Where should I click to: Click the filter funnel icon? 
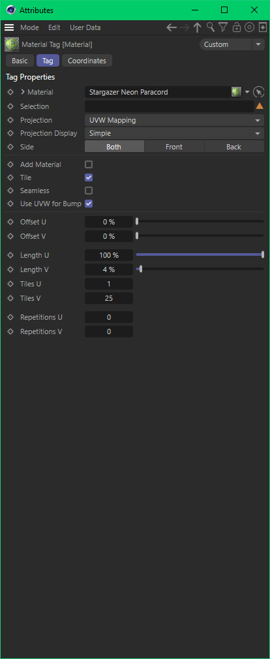point(223,28)
